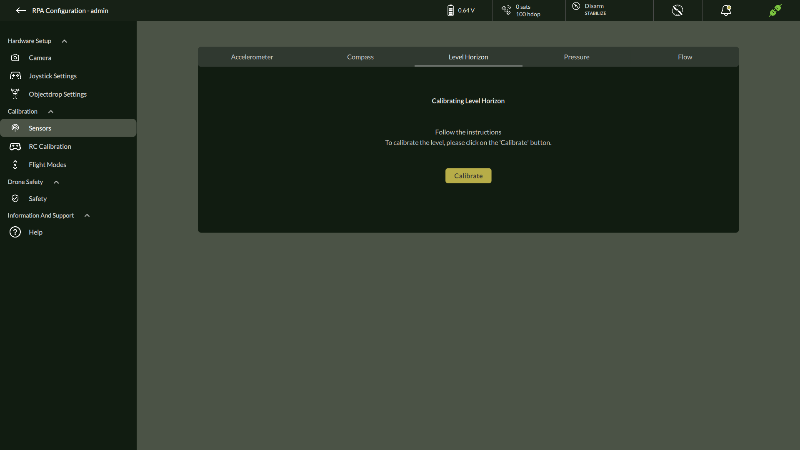The image size is (800, 450).
Task: Click the battery voltage icon
Action: 450,10
